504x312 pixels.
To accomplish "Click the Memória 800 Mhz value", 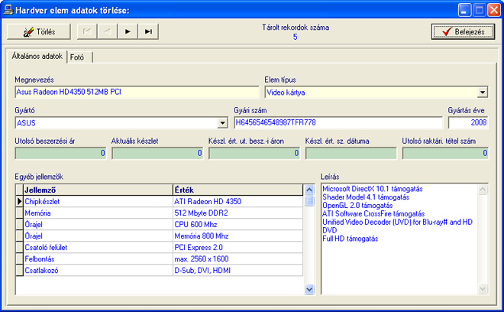I will [x=237, y=236].
